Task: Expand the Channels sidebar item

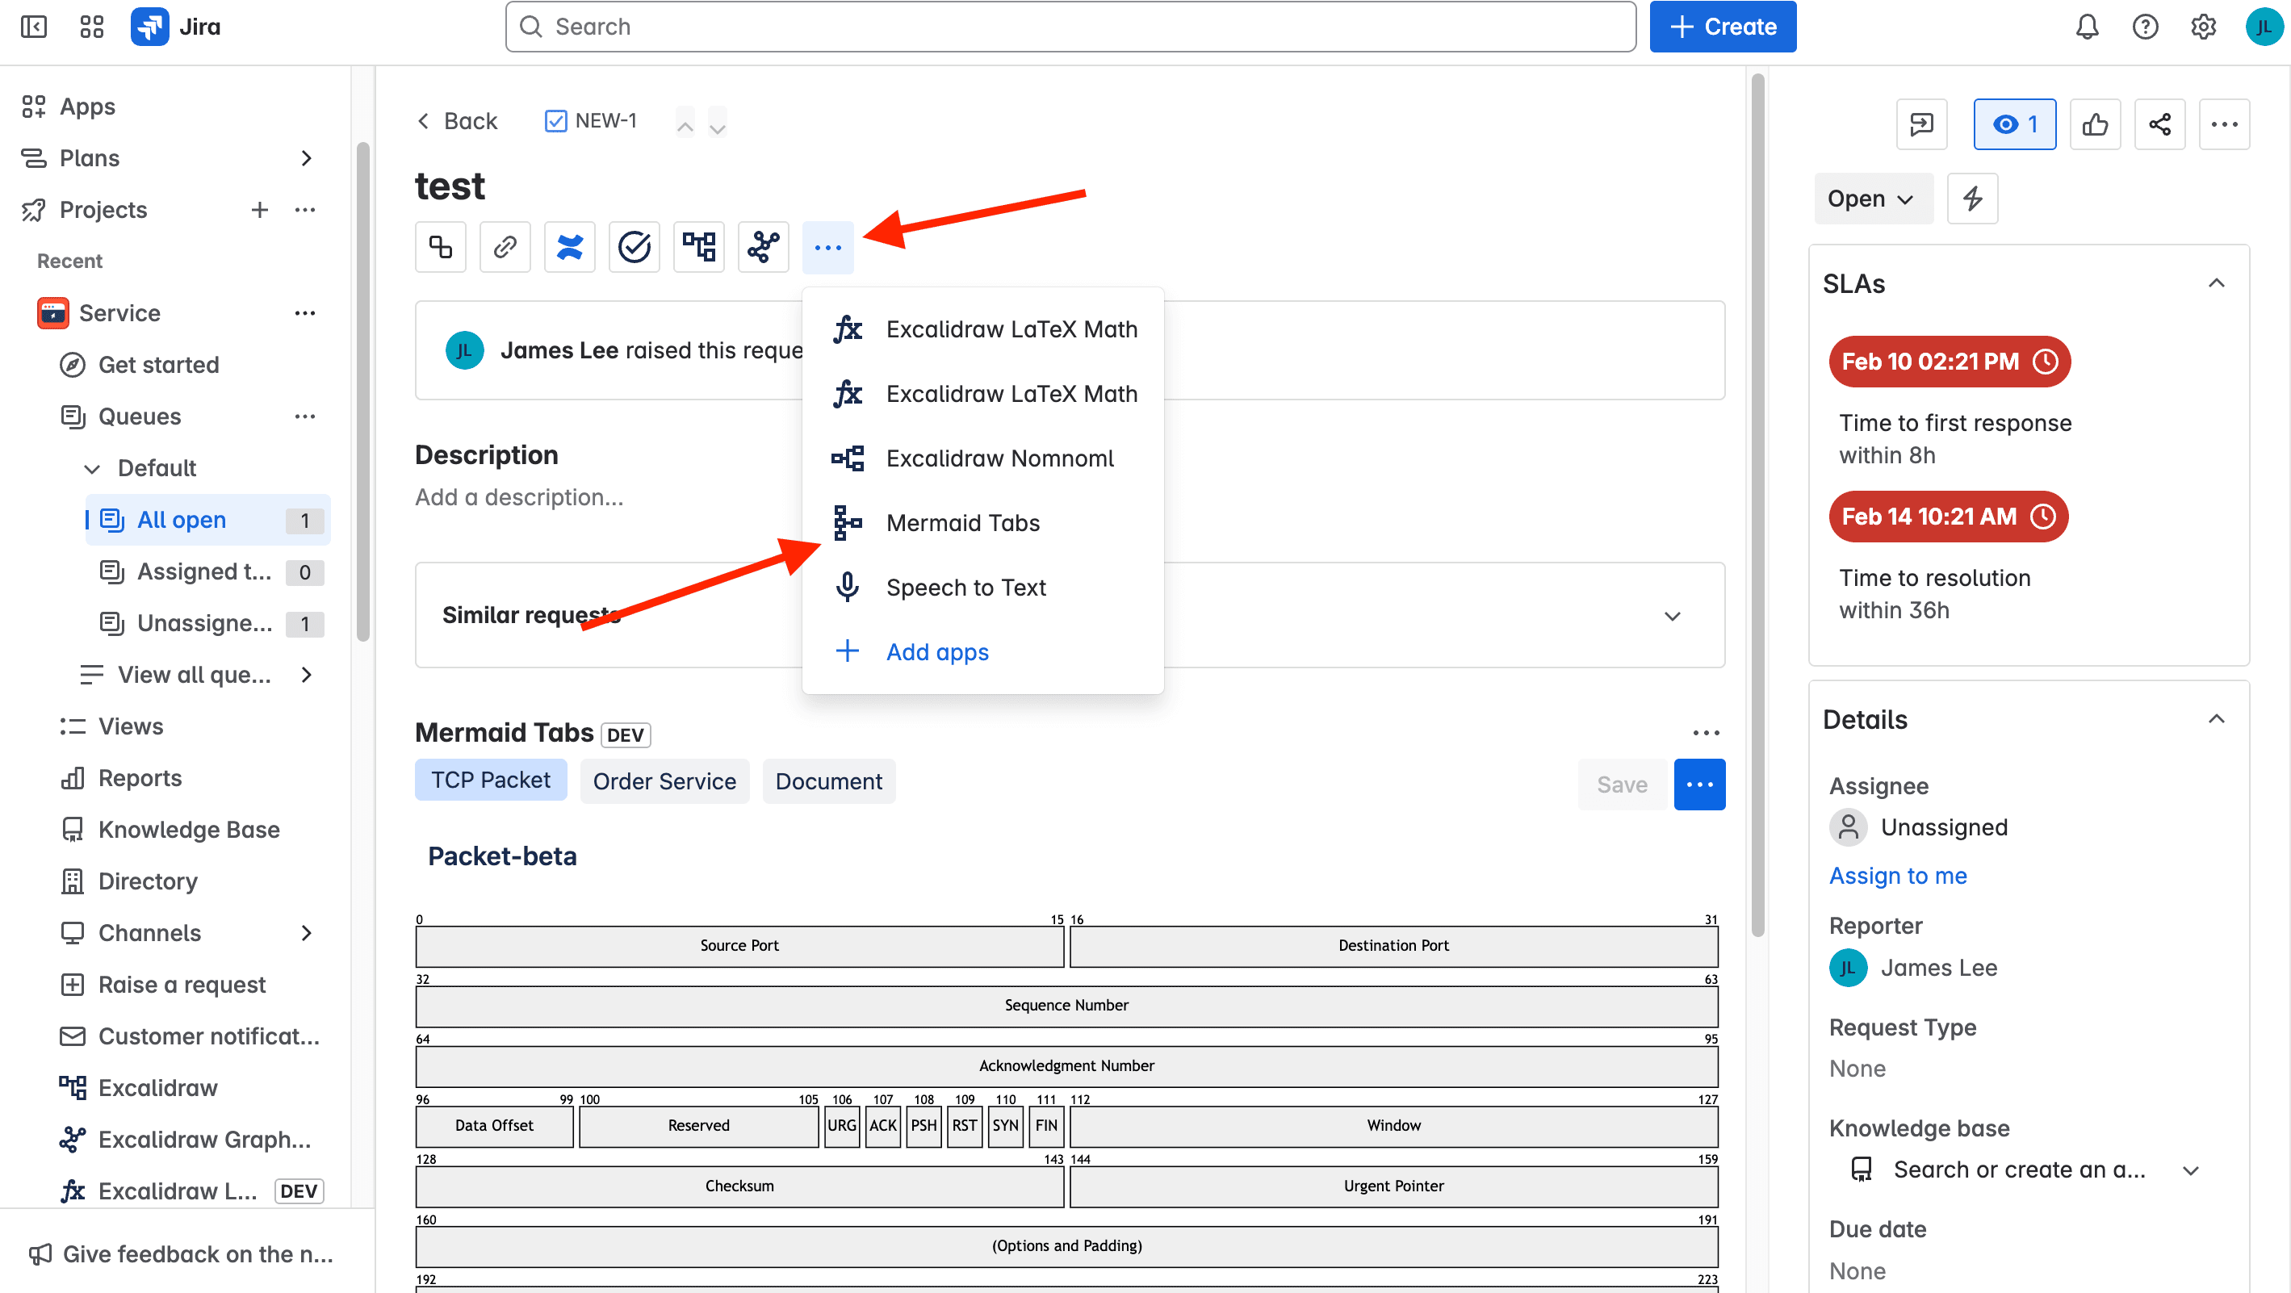Action: (x=306, y=933)
